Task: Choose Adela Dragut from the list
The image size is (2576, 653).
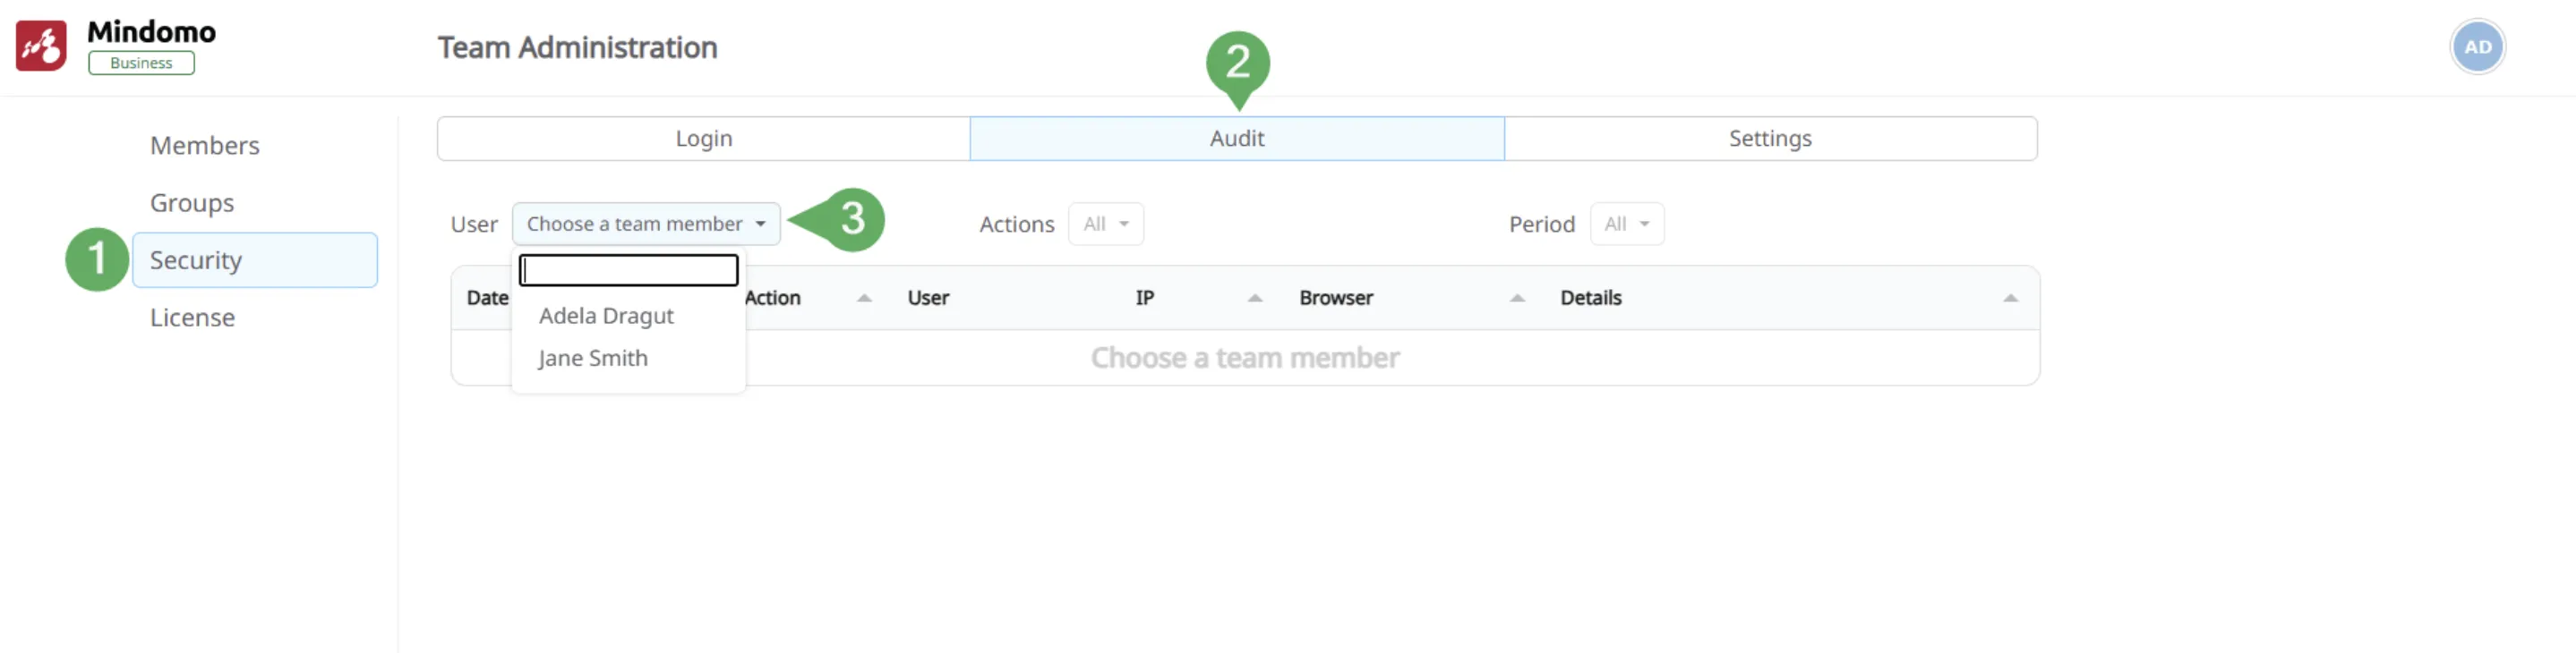Action: tap(606, 317)
